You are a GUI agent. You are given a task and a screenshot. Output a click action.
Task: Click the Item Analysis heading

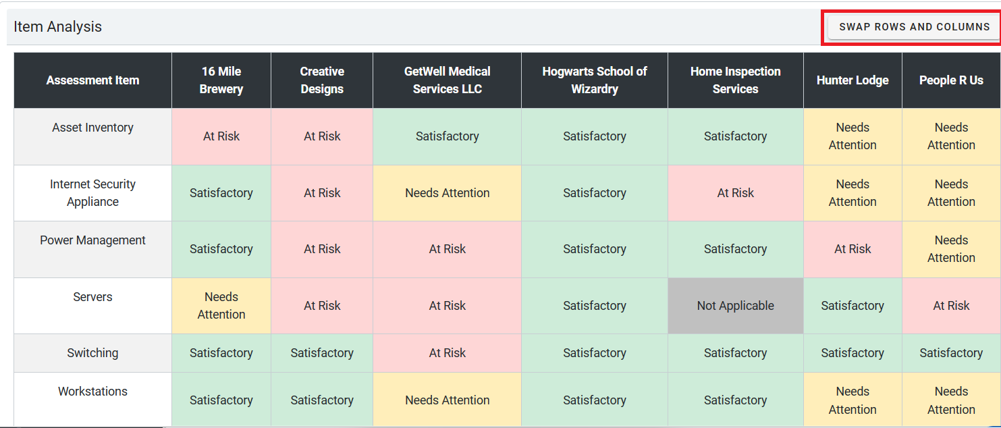58,27
